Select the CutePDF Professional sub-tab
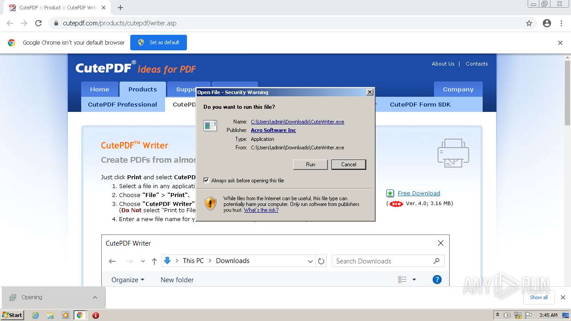Screen dimensions: 571x321 (123, 104)
